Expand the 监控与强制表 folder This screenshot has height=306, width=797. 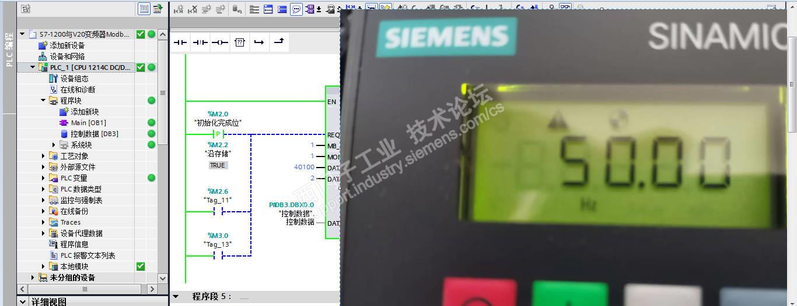pyautogui.click(x=43, y=200)
